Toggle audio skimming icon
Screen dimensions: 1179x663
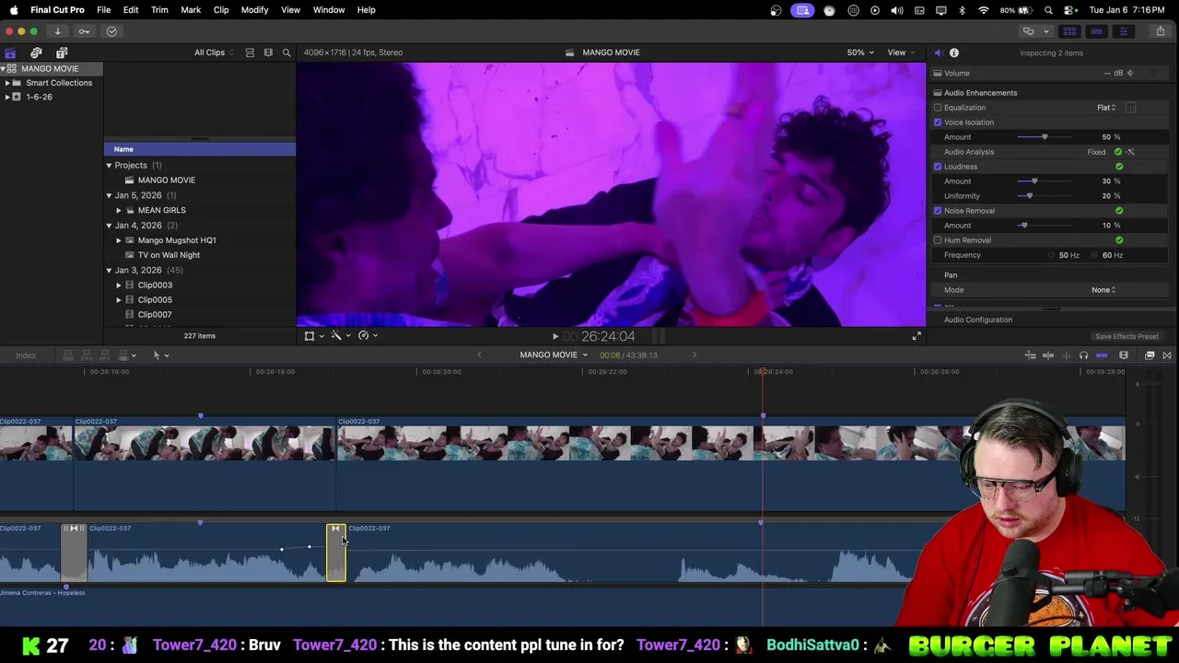tap(1066, 355)
